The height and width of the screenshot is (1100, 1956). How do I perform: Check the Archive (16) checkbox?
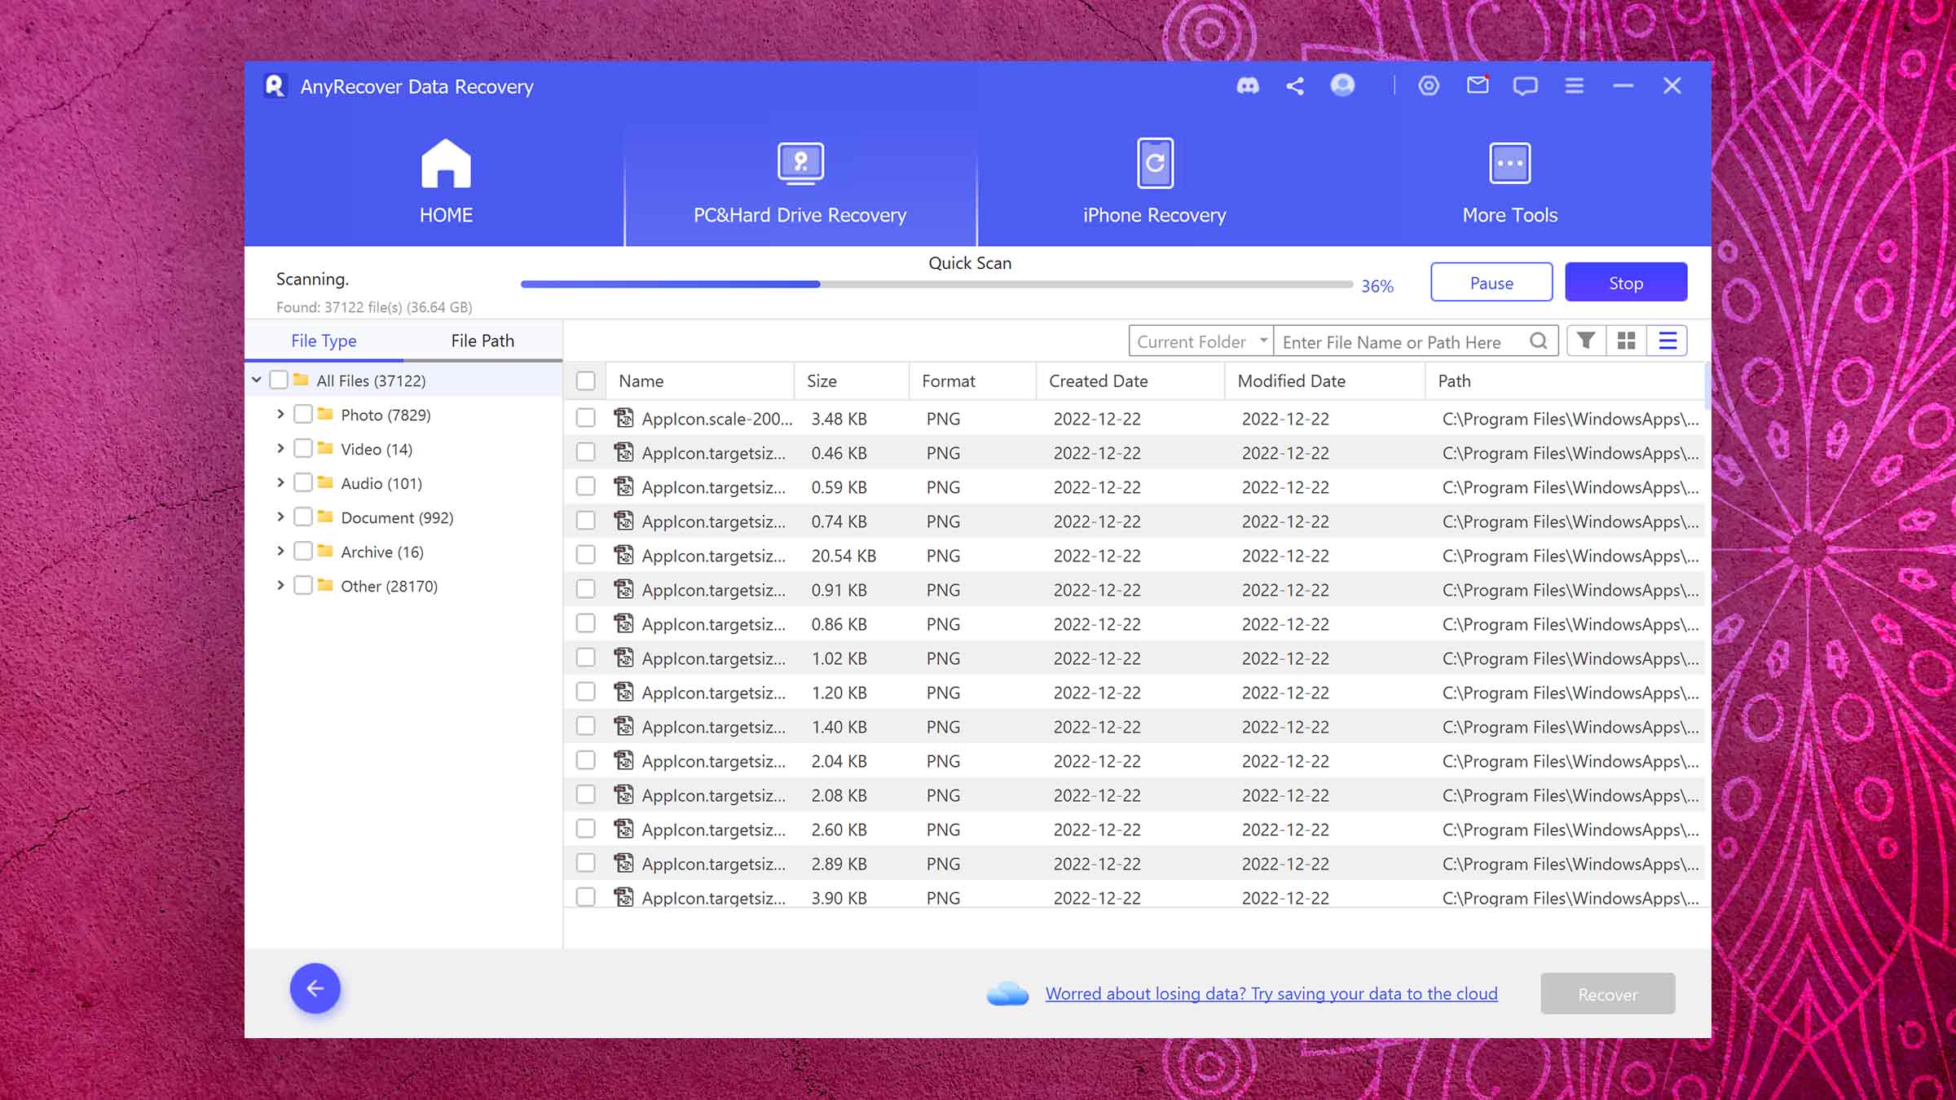coord(302,551)
